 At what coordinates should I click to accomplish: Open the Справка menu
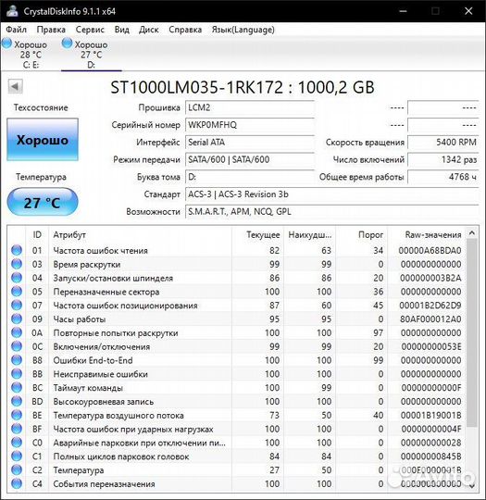coord(185,30)
